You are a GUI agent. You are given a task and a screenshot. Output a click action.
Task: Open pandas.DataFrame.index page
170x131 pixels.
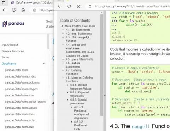[x=20, y=76]
